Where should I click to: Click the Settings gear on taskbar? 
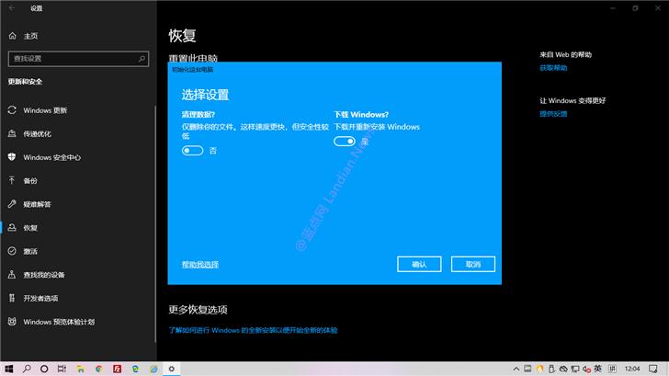(172, 369)
